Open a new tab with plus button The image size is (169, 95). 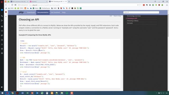point(69,2)
